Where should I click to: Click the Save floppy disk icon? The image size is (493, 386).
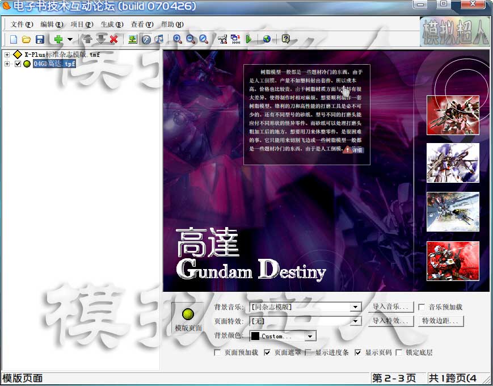40,39
